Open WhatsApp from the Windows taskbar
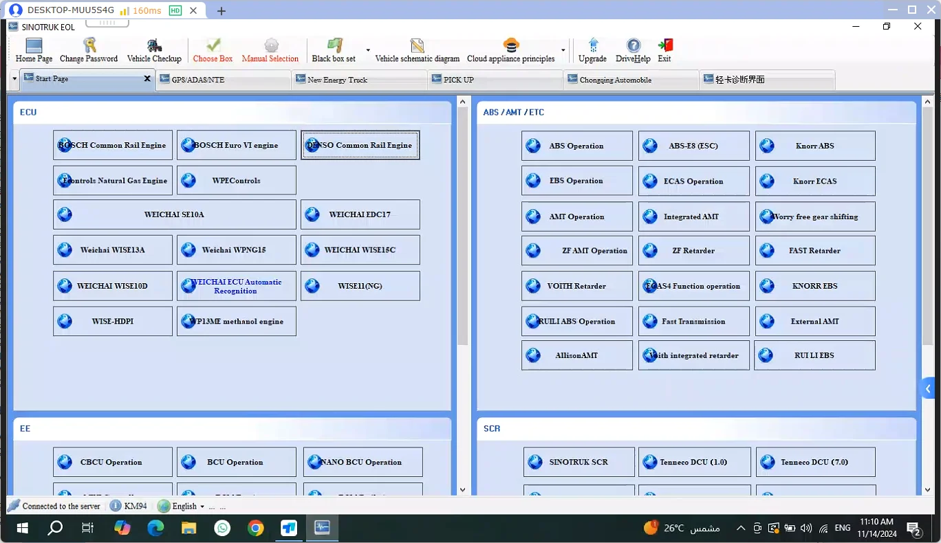This screenshot has height=543, width=941. click(222, 528)
